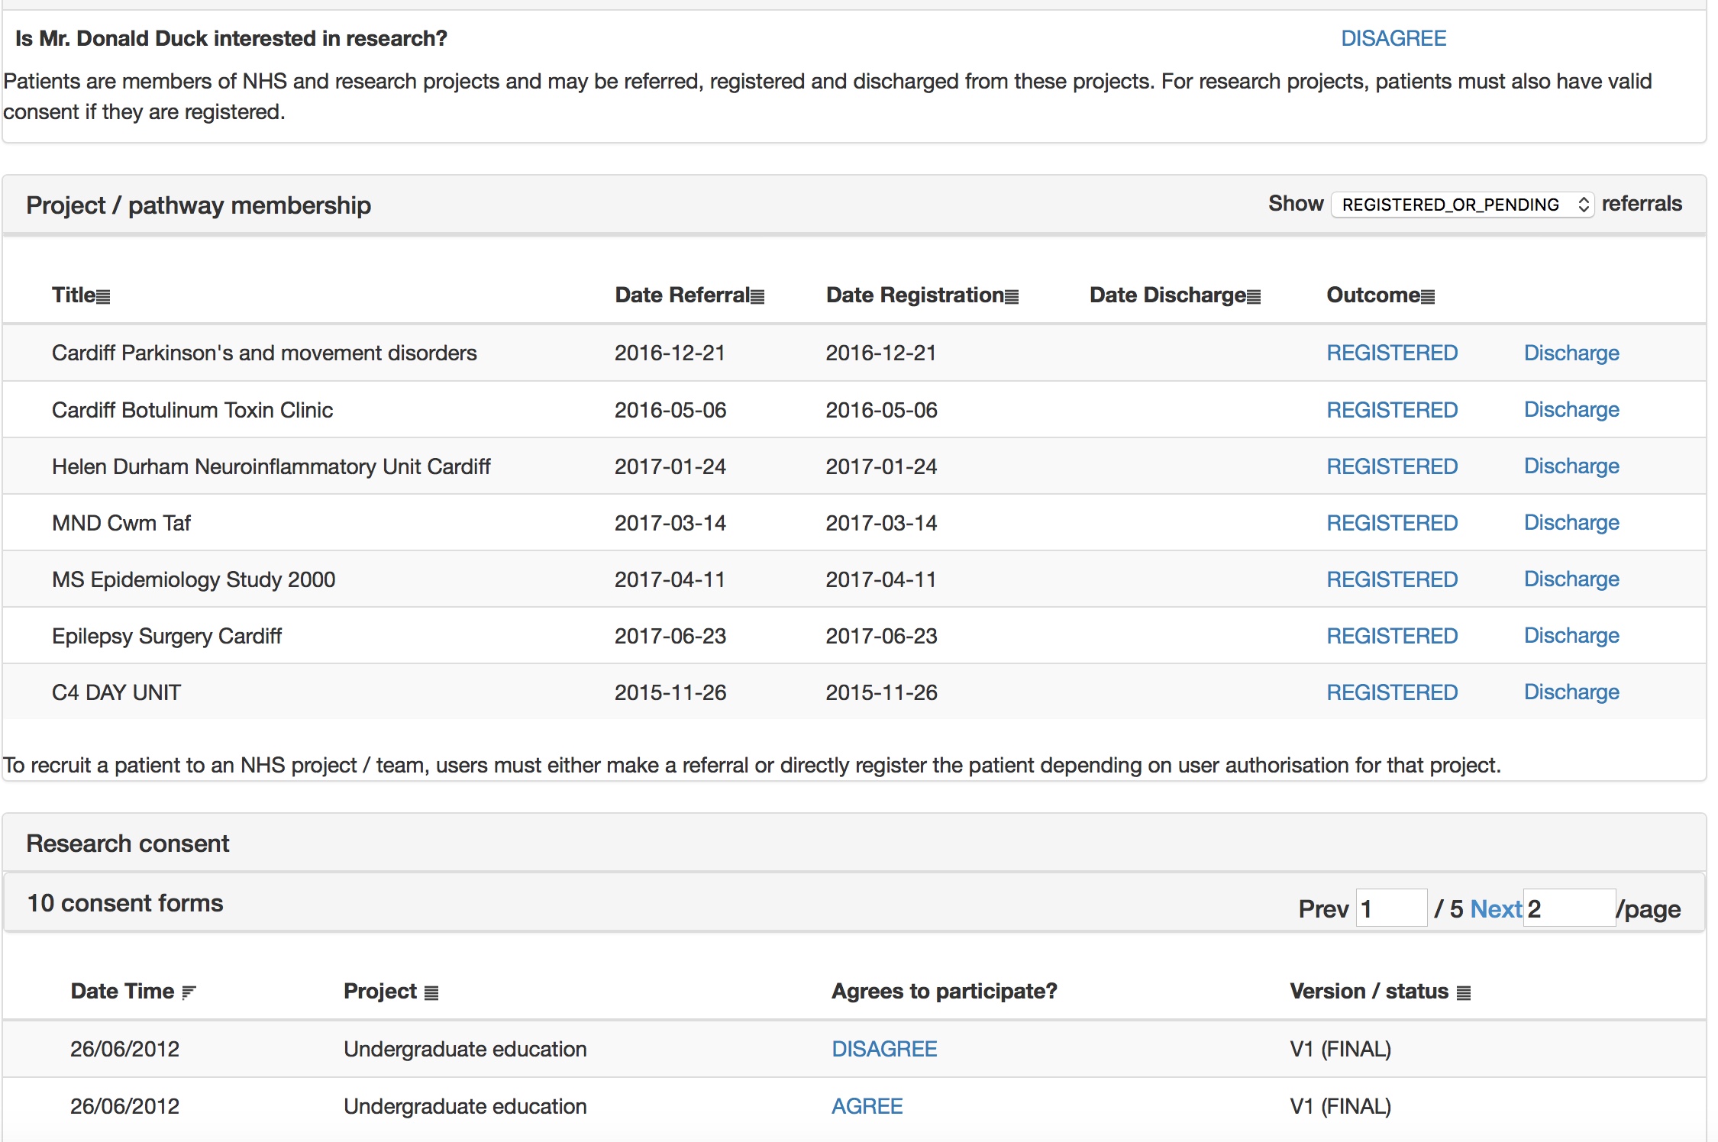The width and height of the screenshot is (1718, 1142).
Task: Go to Next consent forms page
Action: point(1495,908)
